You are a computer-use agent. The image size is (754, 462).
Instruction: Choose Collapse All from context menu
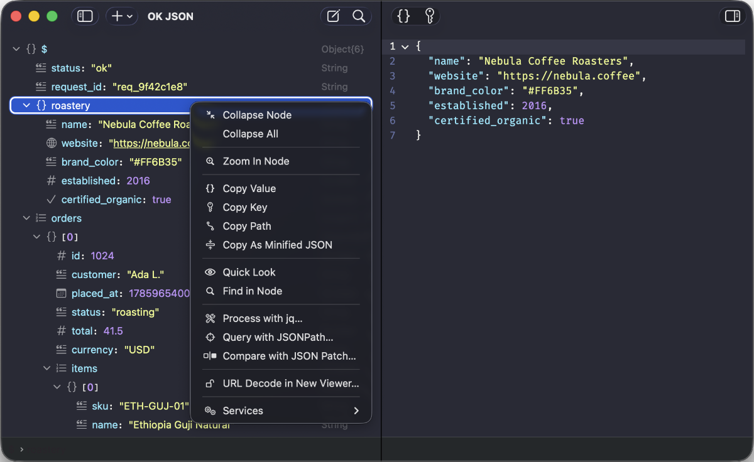pyautogui.click(x=281, y=134)
